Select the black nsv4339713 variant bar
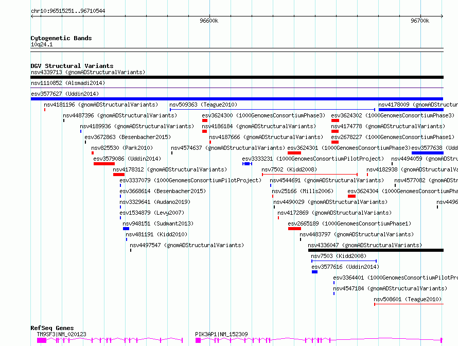The width and height of the screenshot is (458, 346). click(237, 77)
